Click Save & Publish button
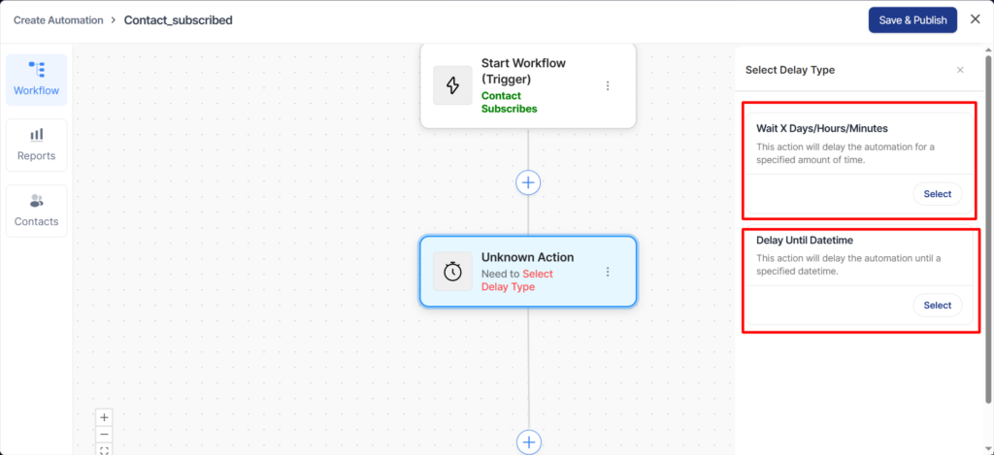The height and width of the screenshot is (455, 994). click(912, 19)
